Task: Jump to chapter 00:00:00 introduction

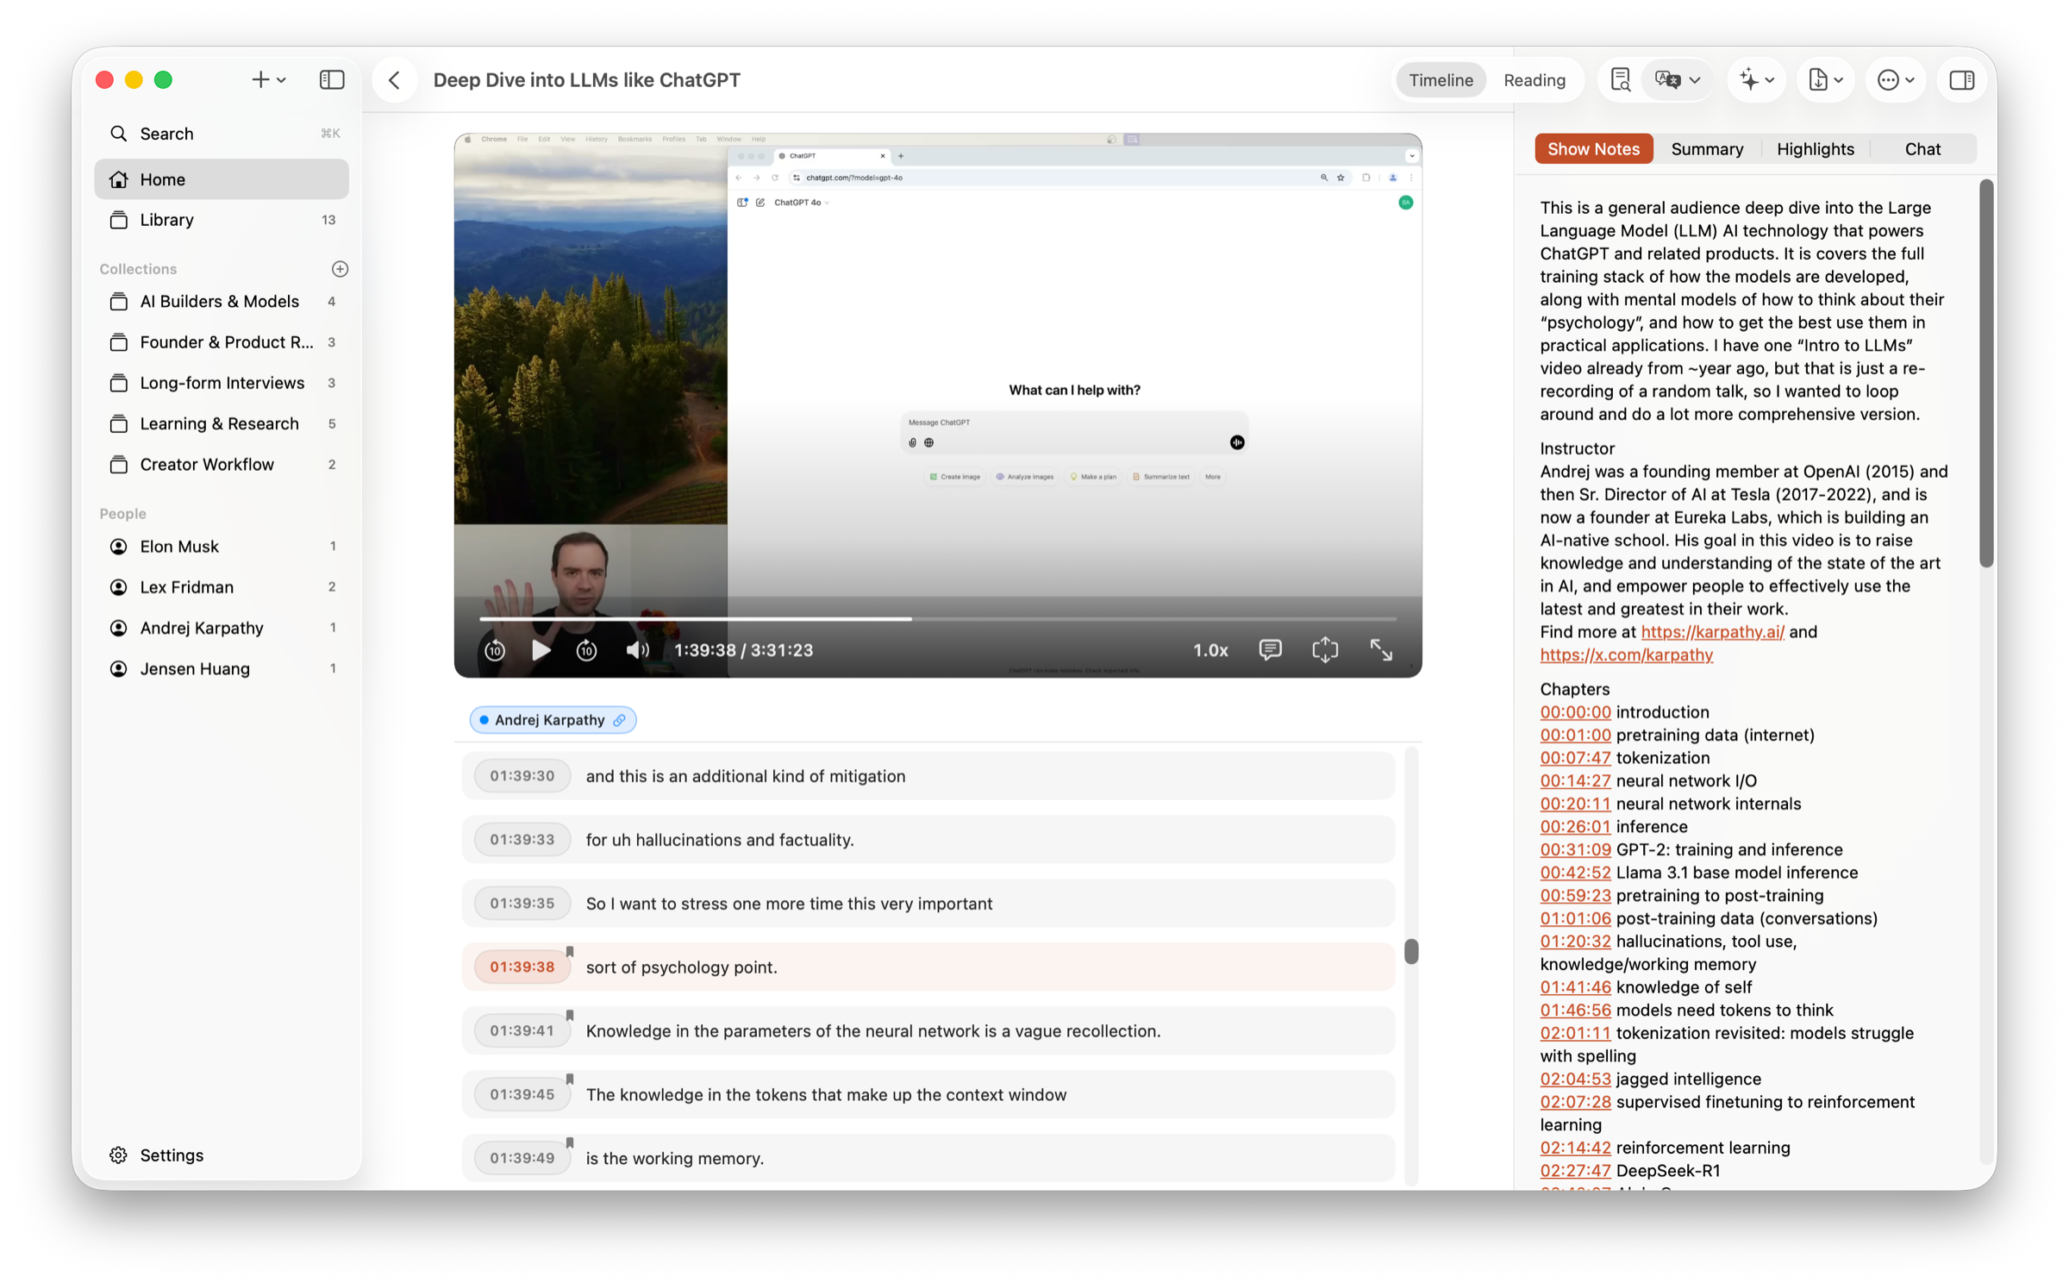Action: 1575,712
